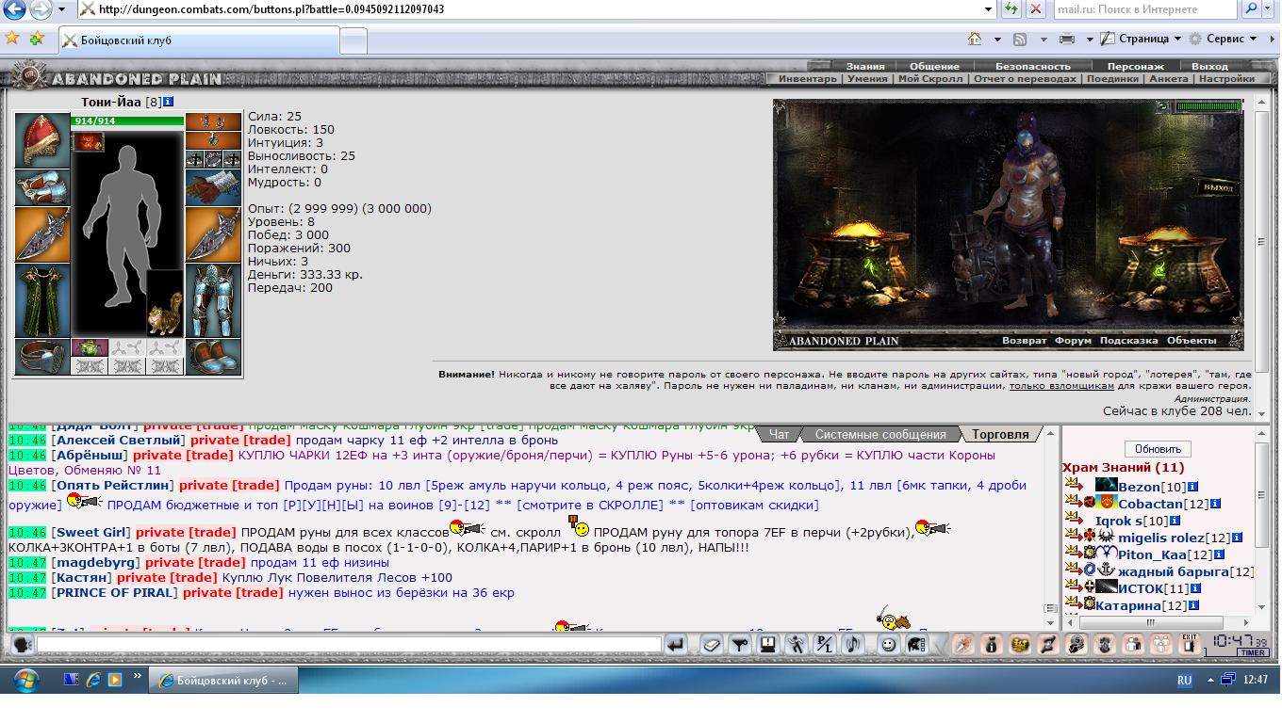Open the Знания menu
The width and height of the screenshot is (1282, 723).
tap(865, 66)
